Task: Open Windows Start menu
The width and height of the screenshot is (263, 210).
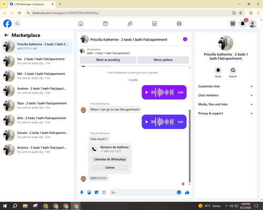Action: pos(5,206)
